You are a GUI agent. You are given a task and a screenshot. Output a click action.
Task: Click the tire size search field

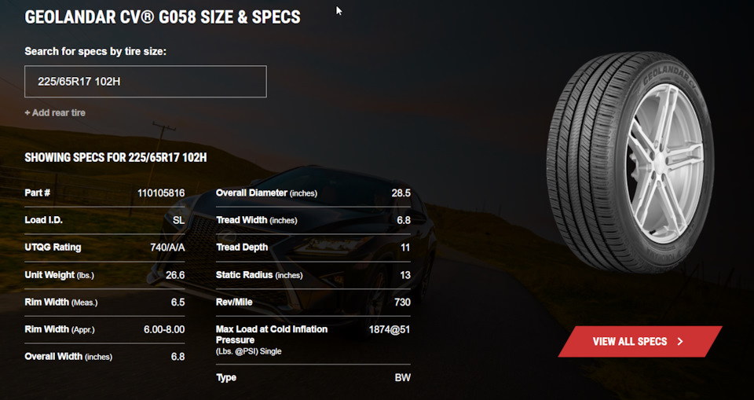point(145,82)
